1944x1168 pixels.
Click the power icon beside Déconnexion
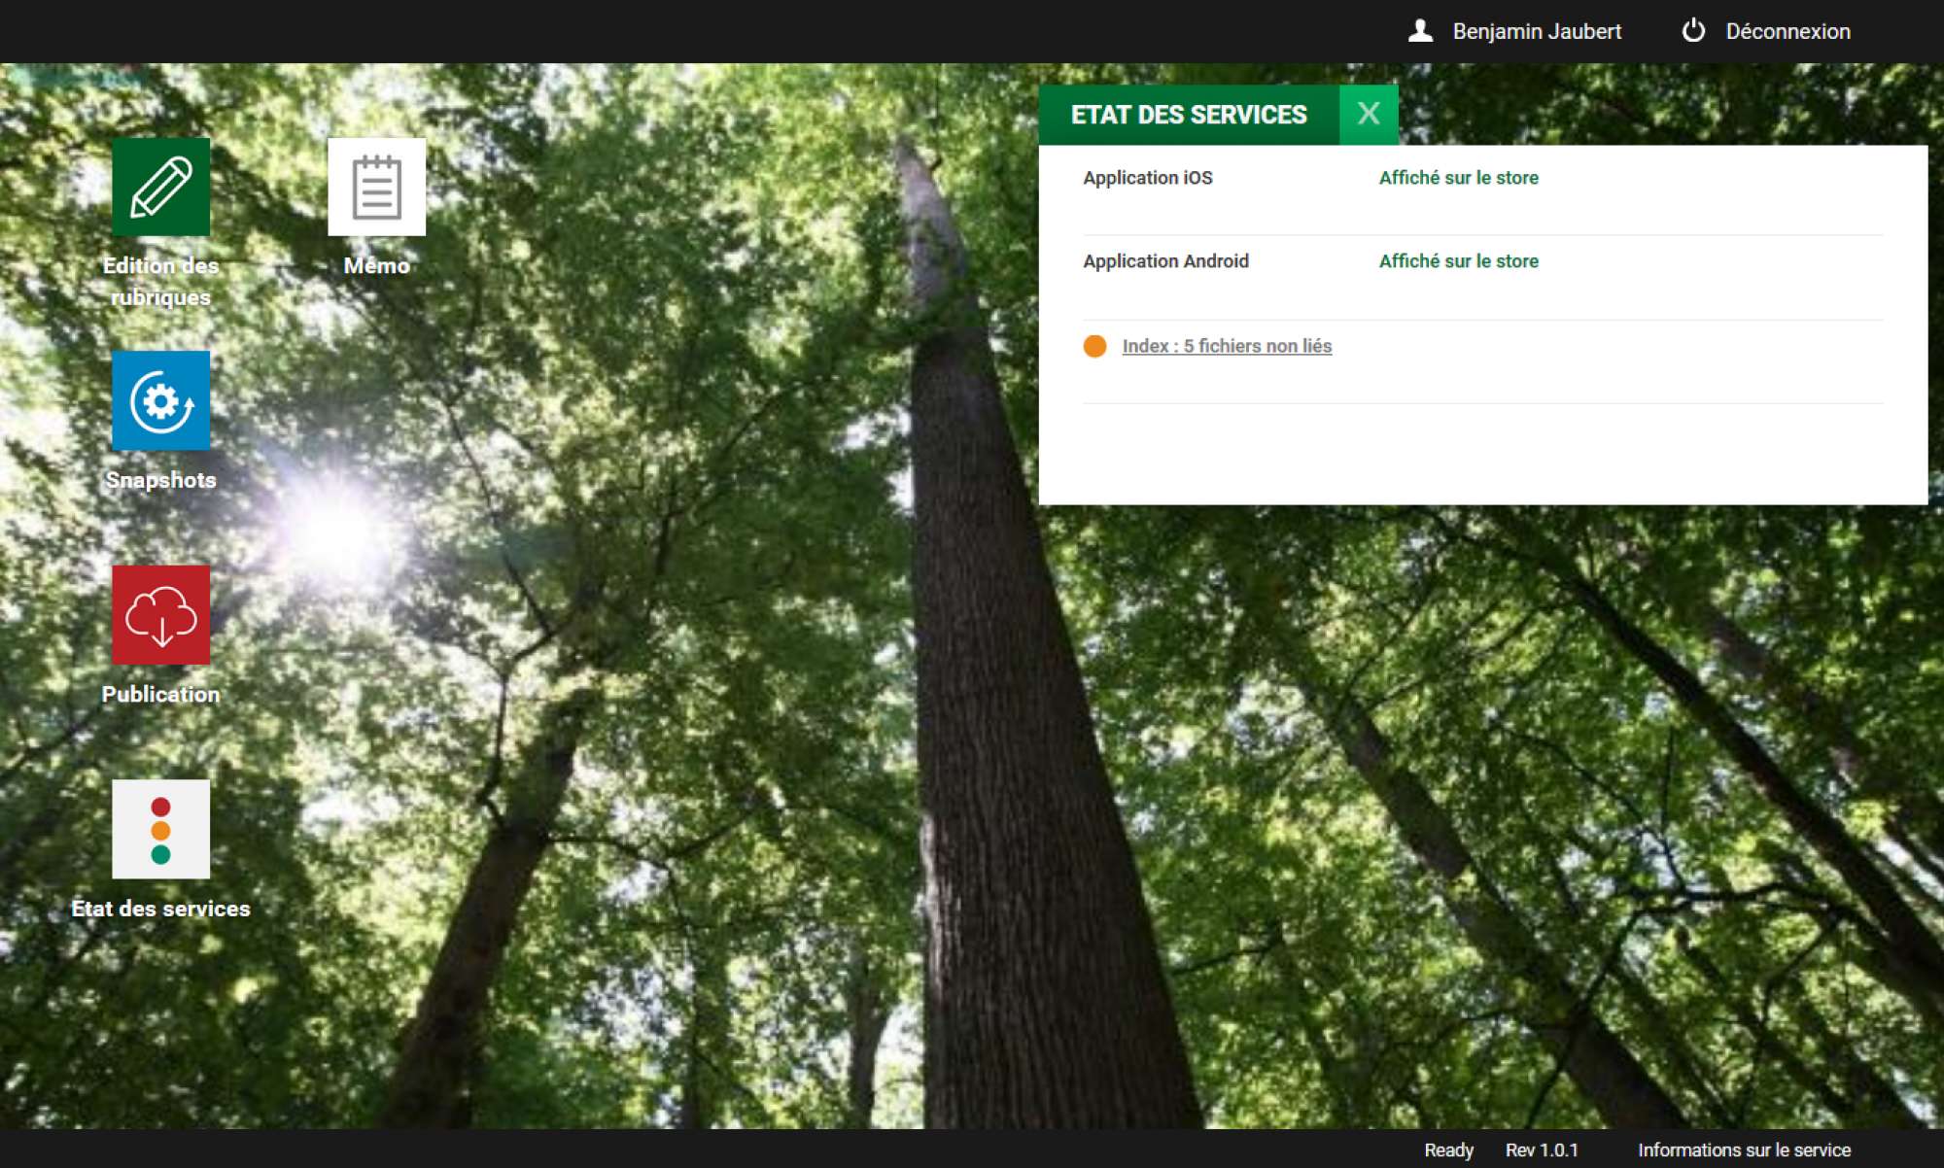[1693, 31]
